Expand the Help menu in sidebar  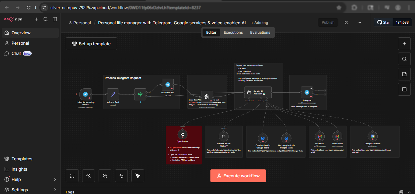click(x=55, y=179)
